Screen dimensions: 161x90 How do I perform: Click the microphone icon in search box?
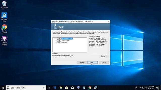(x=44, y=88)
